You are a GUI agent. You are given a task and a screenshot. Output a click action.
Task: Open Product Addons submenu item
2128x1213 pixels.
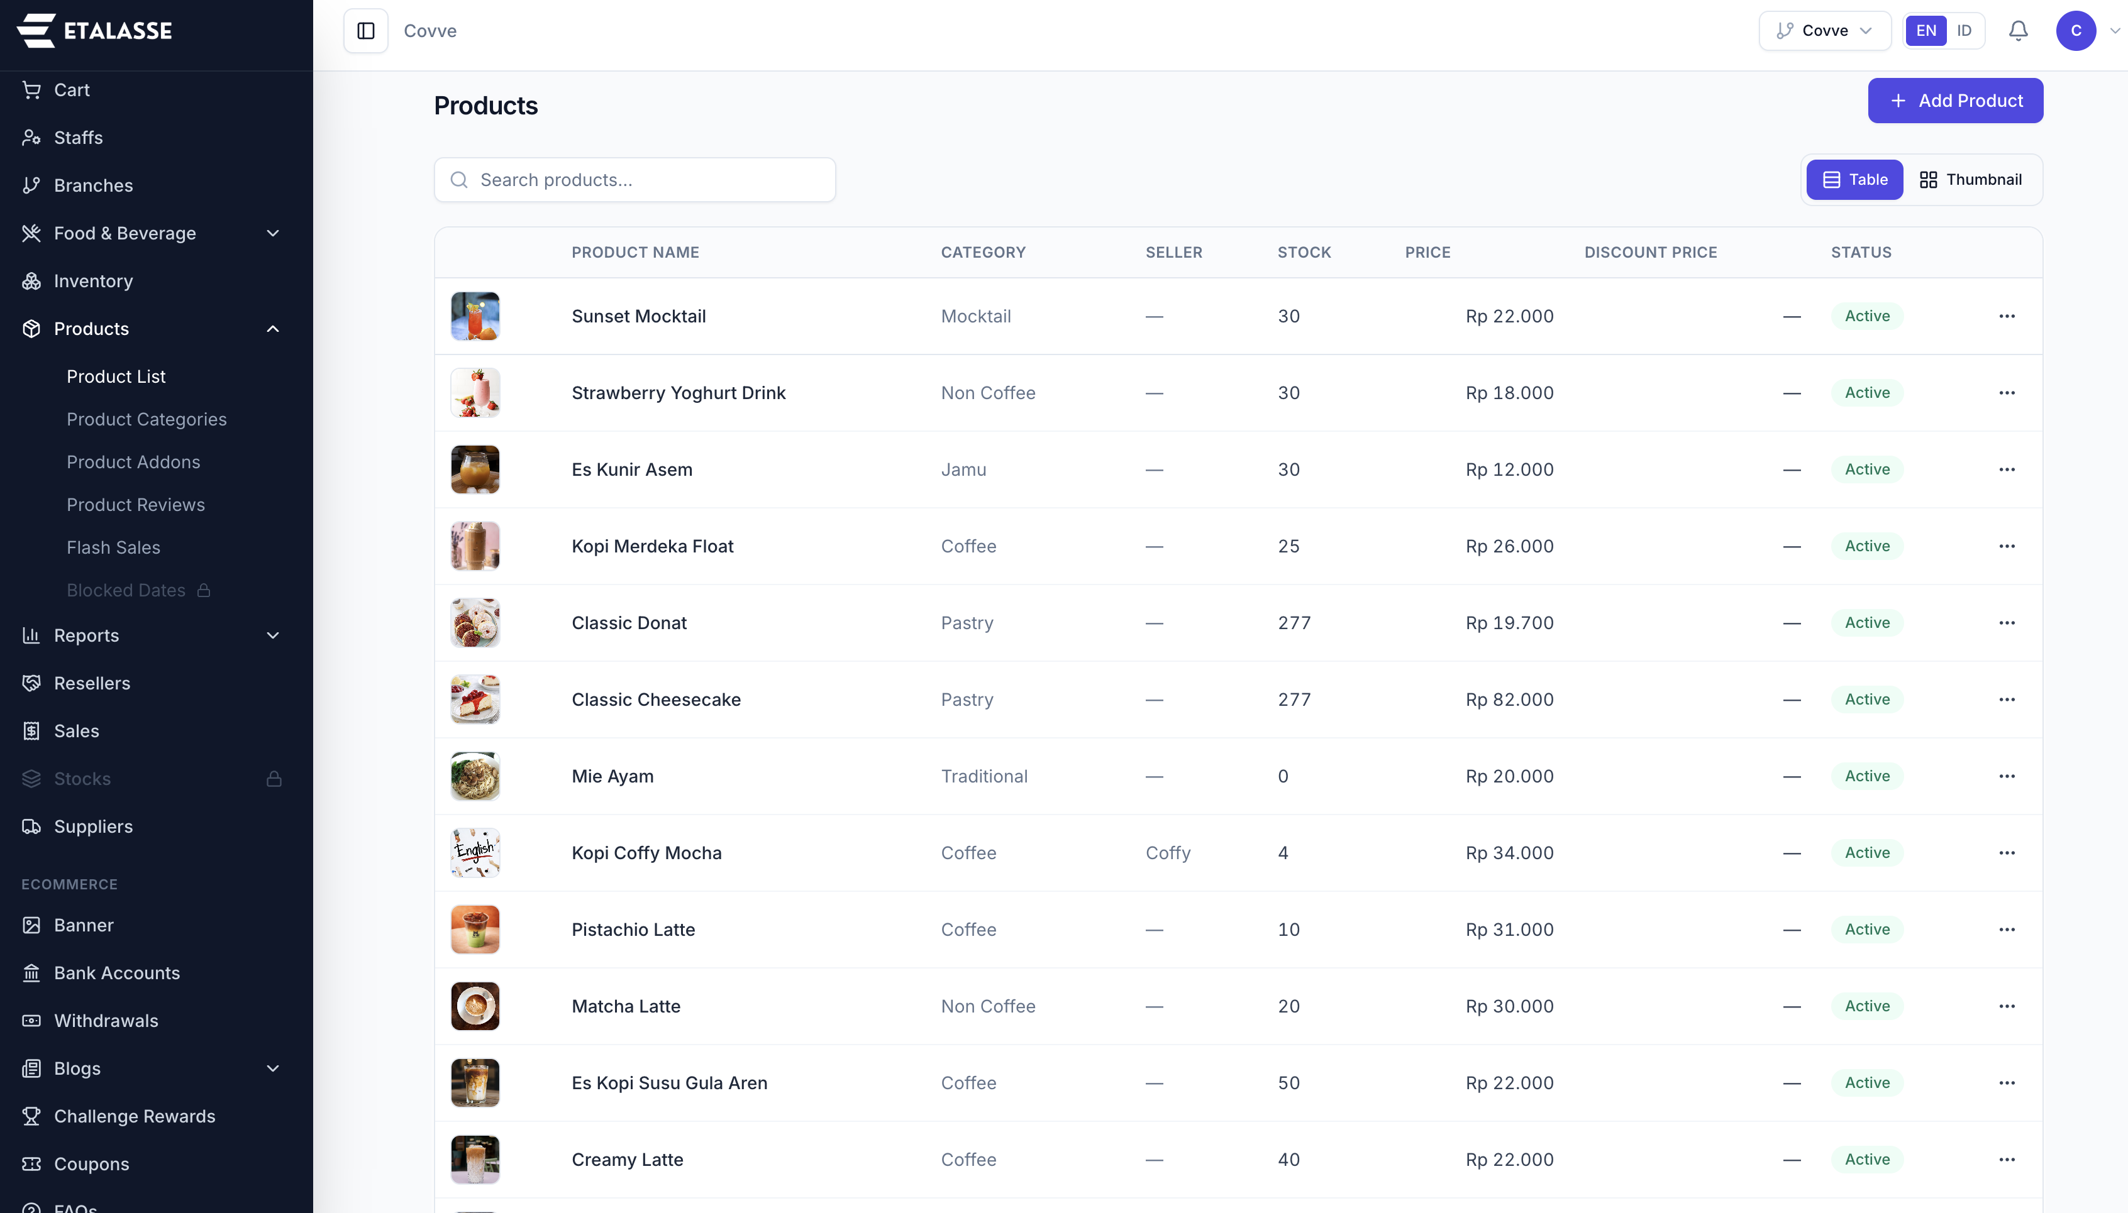tap(133, 461)
